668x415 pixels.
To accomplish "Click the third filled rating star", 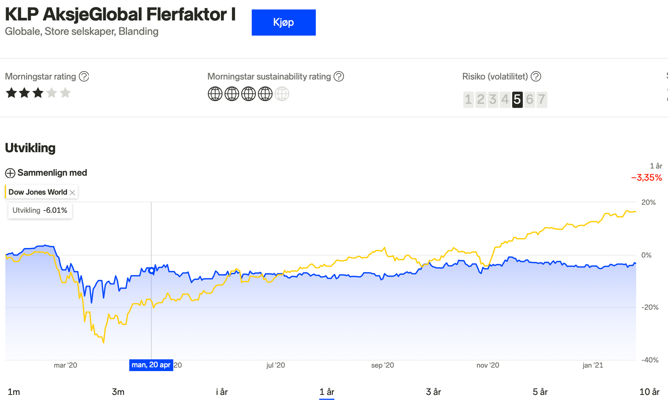I will pos(38,93).
